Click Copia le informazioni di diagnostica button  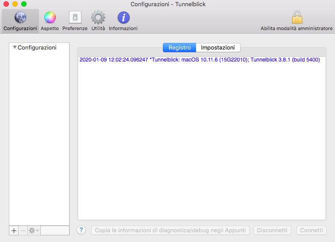pyautogui.click(x=170, y=230)
